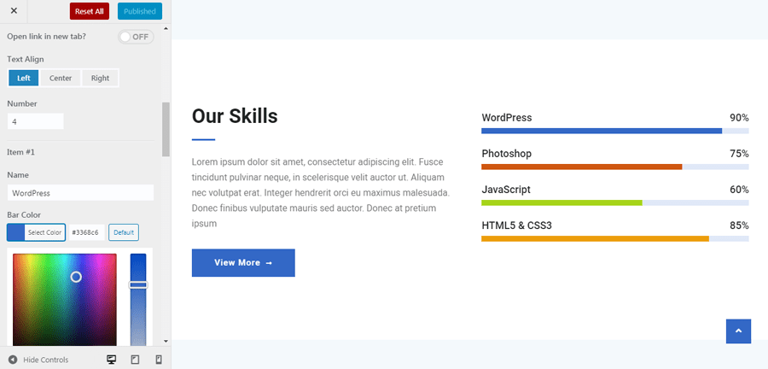
Task: Click the back-to-top arrow button
Action: point(739,331)
